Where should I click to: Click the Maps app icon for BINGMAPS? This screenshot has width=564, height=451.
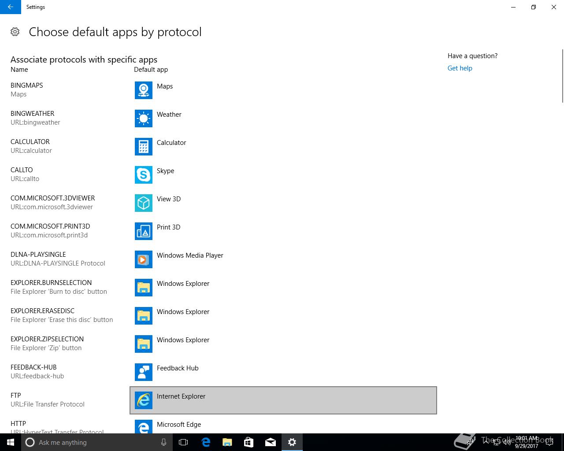pyautogui.click(x=144, y=90)
